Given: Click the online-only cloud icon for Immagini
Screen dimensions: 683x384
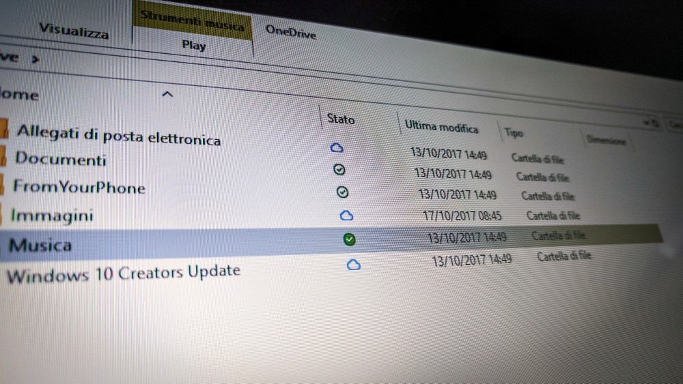Looking at the screenshot, I should [346, 216].
